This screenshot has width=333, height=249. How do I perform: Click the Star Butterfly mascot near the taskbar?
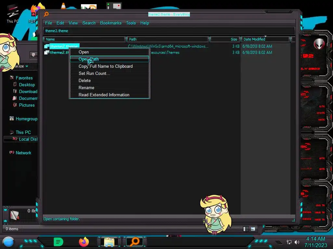click(216, 214)
